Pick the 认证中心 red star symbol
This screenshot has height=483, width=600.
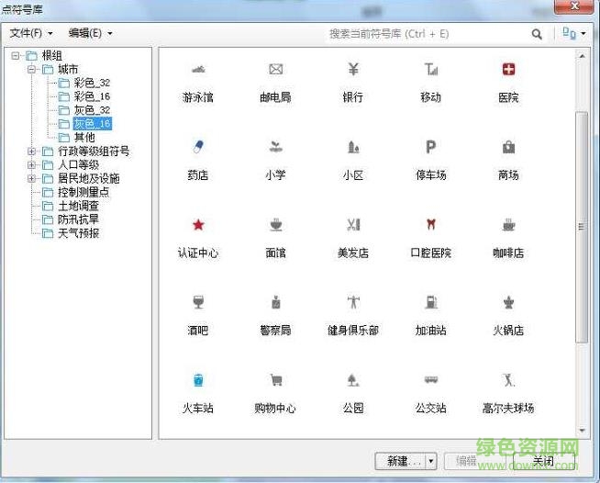[x=197, y=226]
